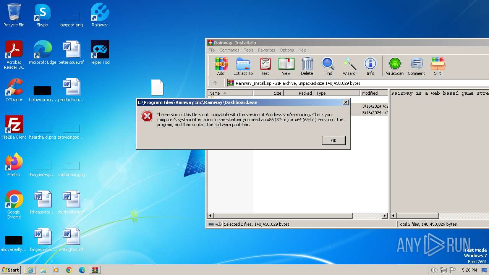Select the Firefox desktop shortcut

pyautogui.click(x=14, y=165)
